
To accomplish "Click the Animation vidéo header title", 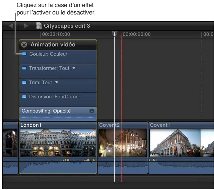I will point(53,45).
